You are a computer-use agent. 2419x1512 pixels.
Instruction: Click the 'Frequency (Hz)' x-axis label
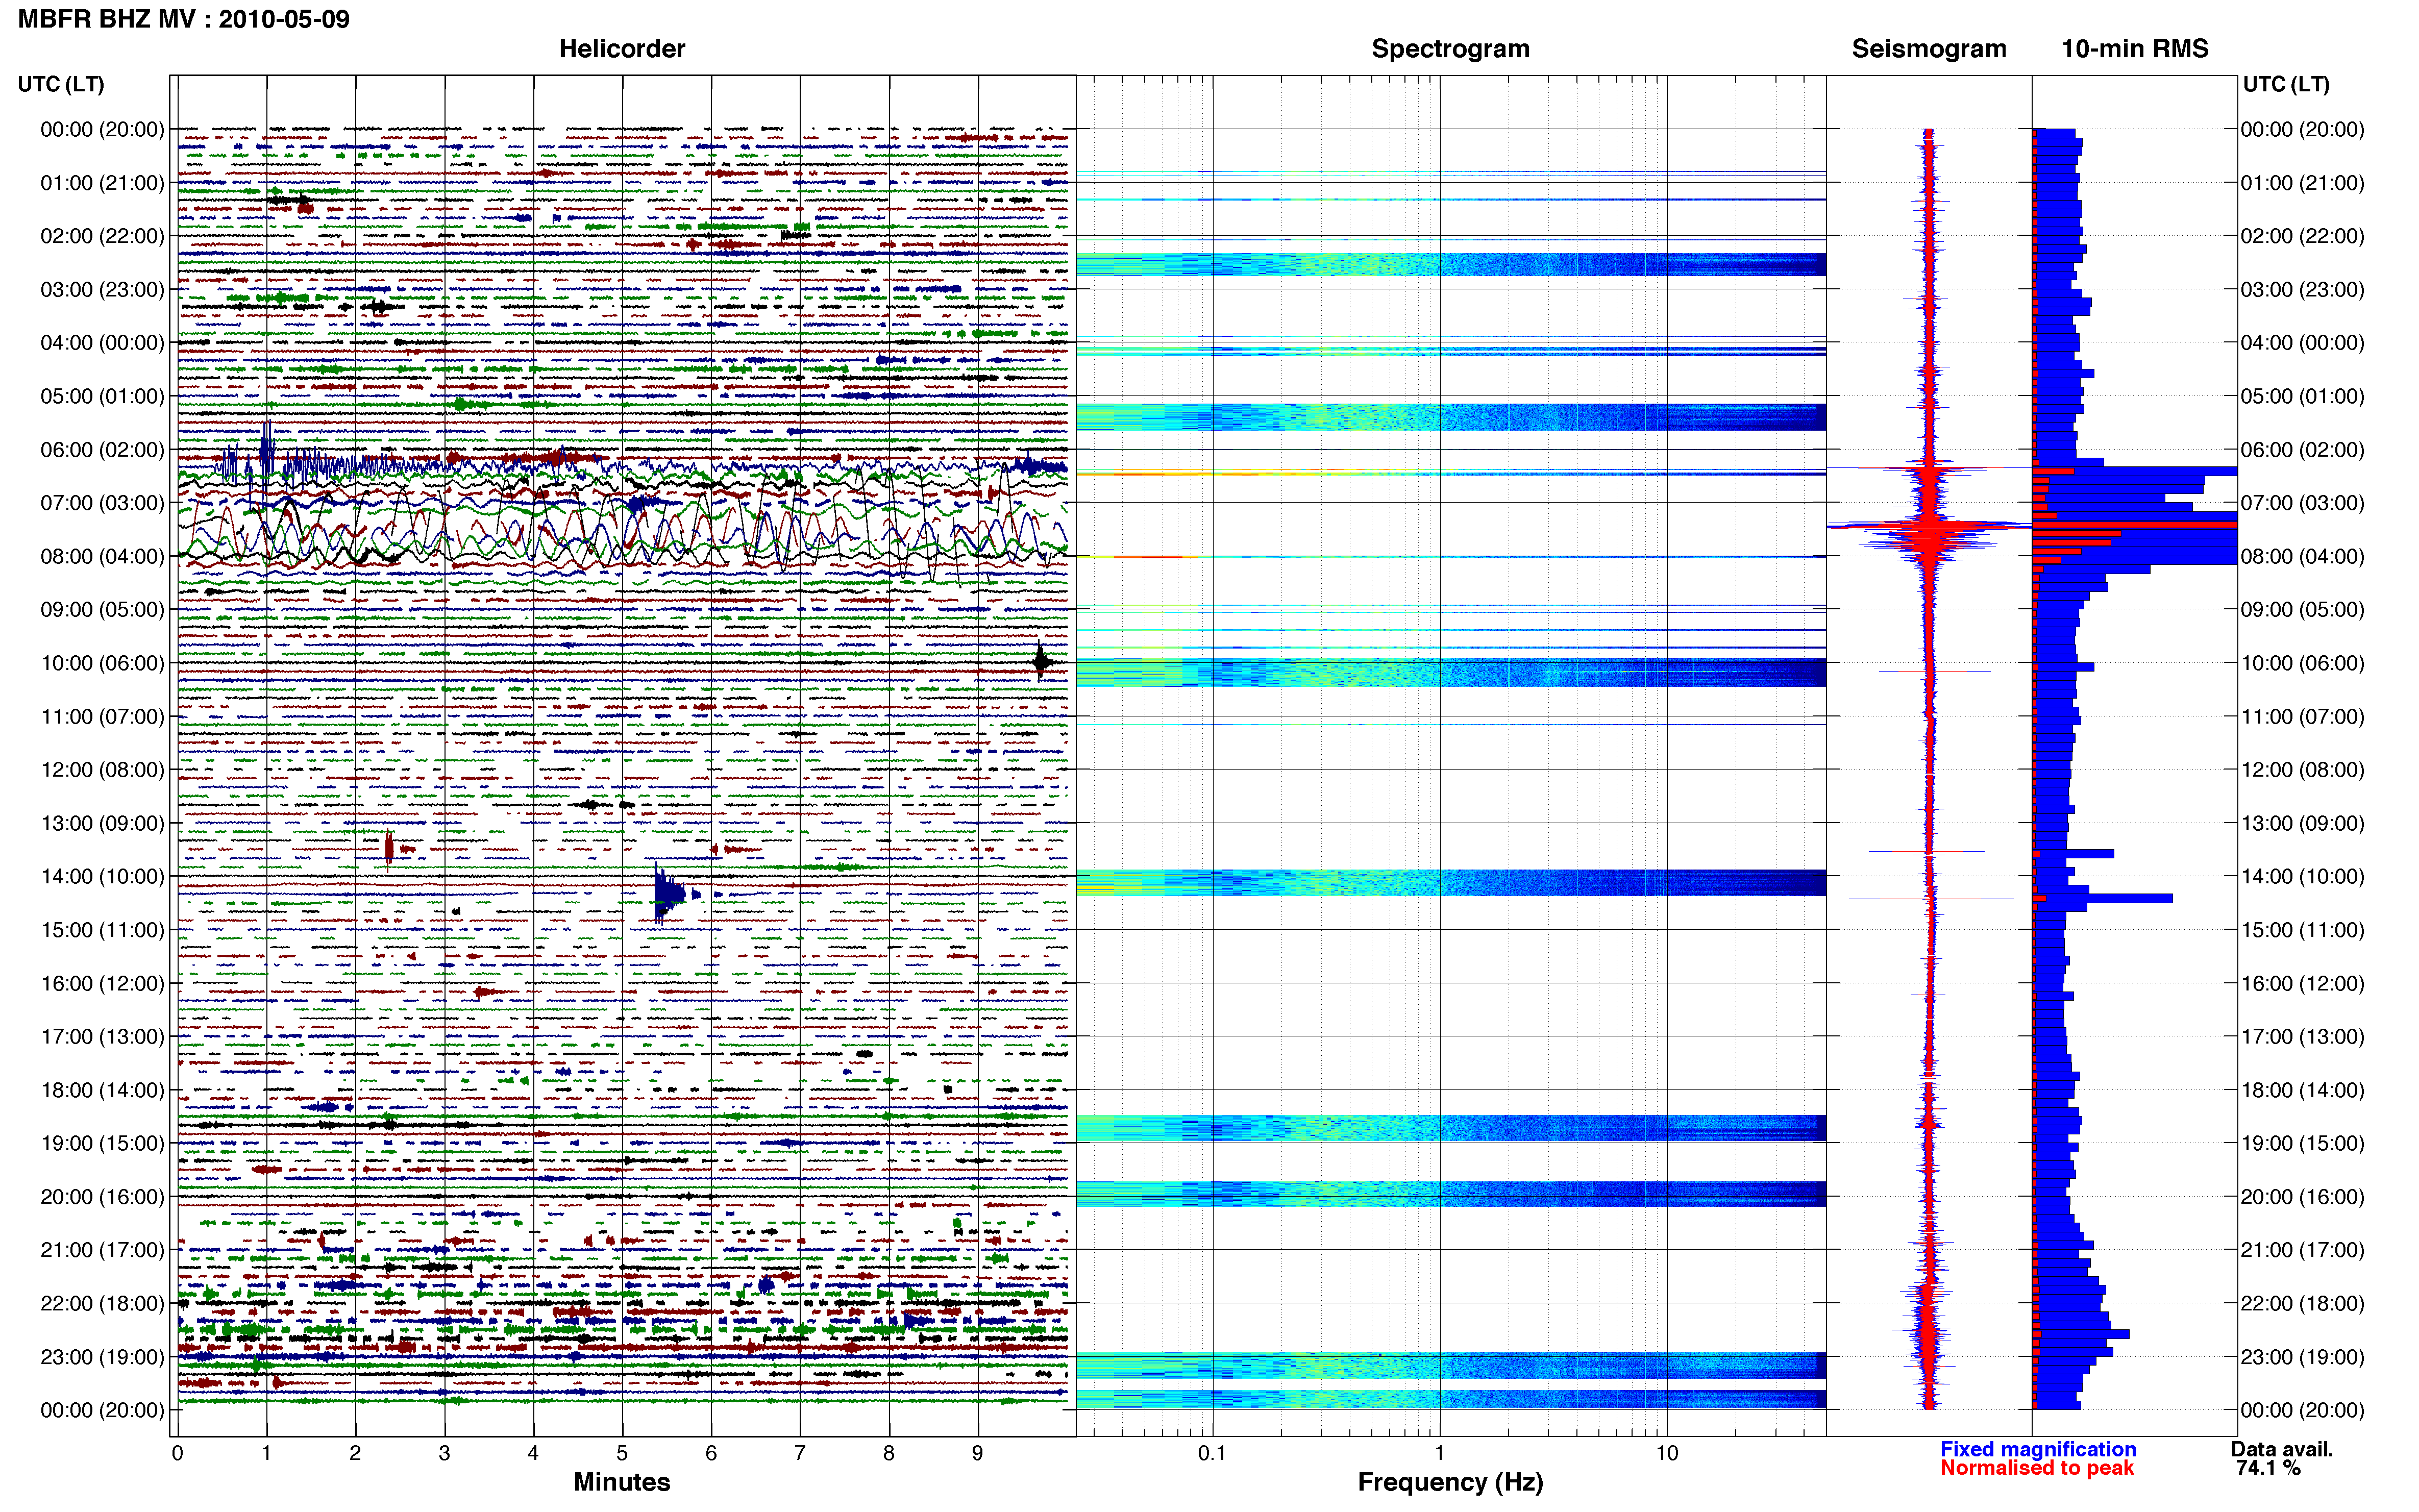click(1450, 1482)
